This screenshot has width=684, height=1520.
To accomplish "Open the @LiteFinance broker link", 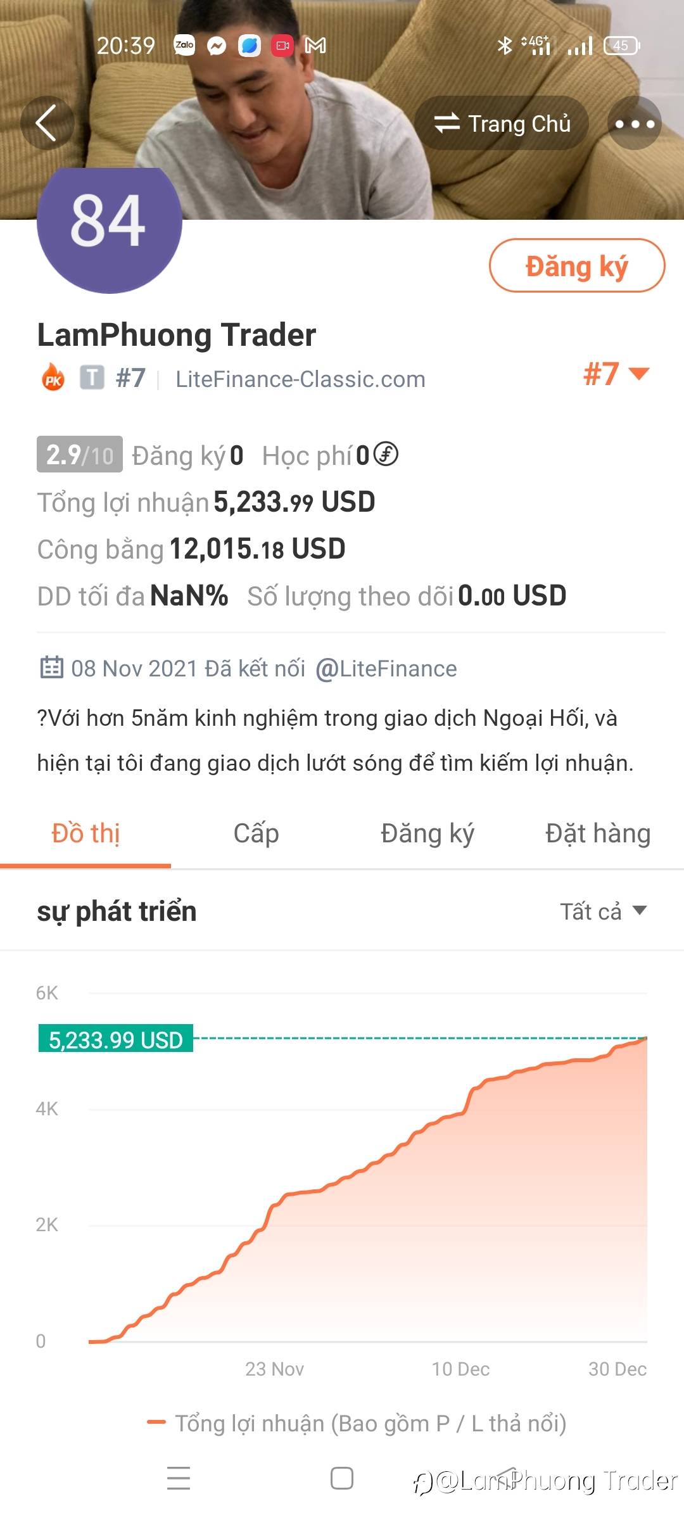I will pyautogui.click(x=386, y=668).
